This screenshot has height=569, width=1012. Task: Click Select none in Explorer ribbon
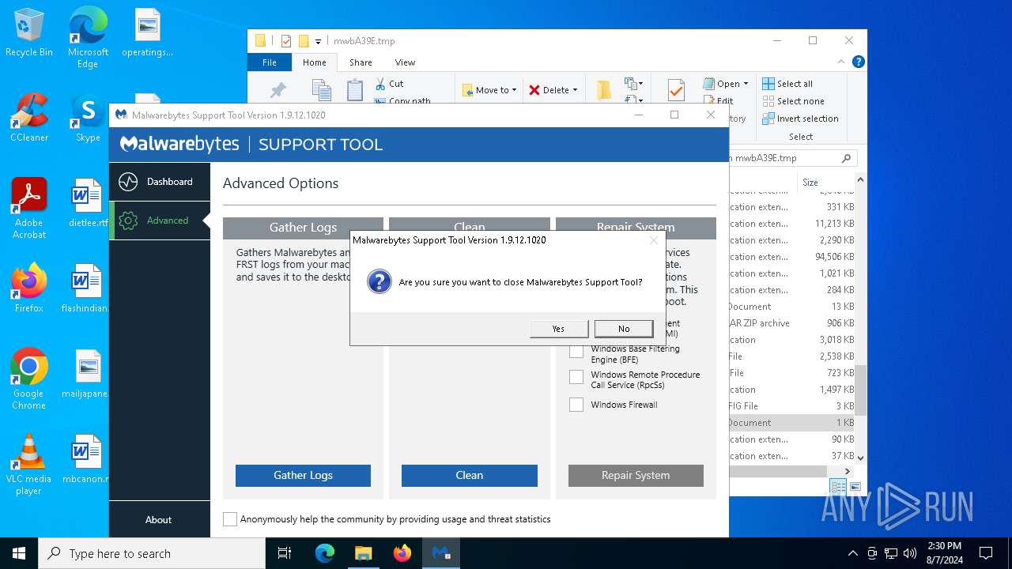[793, 101]
